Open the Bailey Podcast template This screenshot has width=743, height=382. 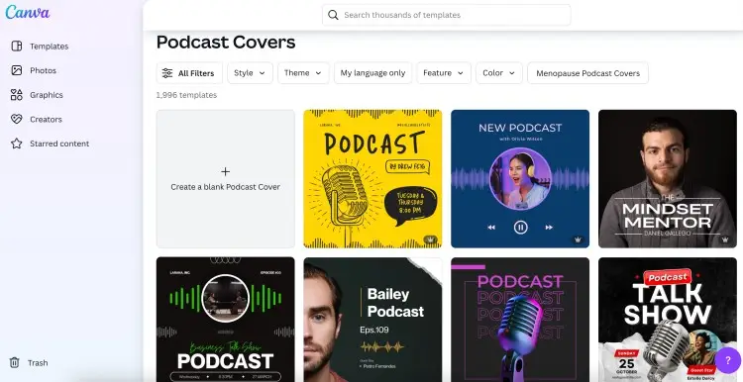[x=372, y=320]
